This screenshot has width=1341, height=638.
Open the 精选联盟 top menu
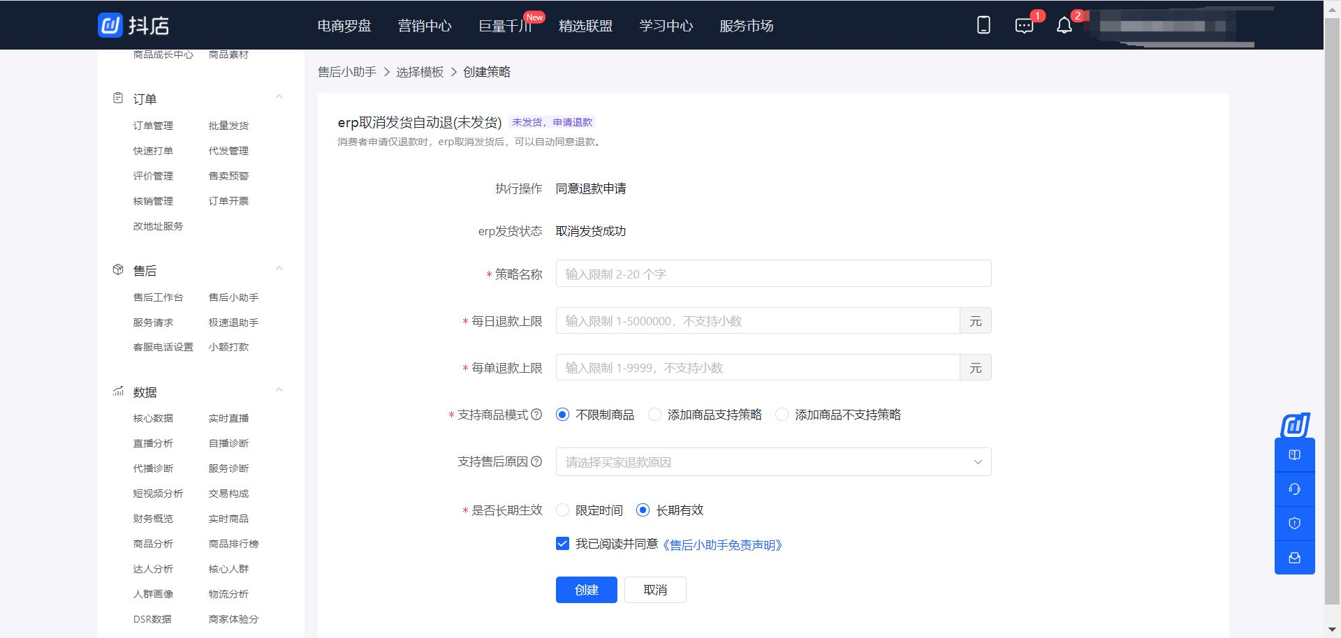point(585,26)
